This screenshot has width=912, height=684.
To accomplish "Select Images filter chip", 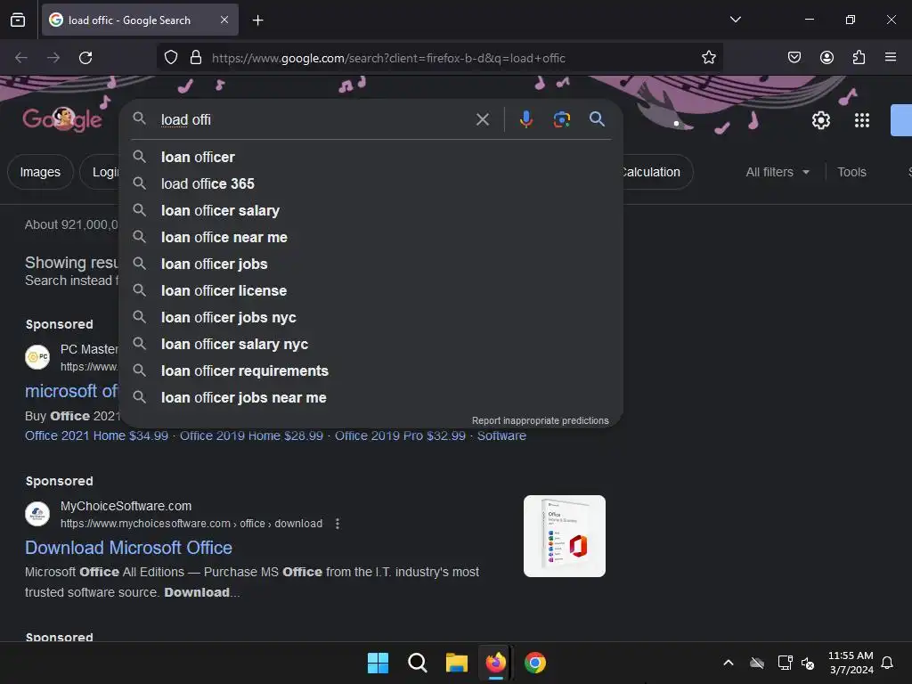I will point(40,172).
